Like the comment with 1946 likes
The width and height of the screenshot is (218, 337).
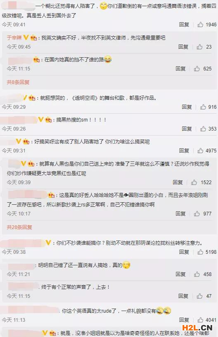200,24
